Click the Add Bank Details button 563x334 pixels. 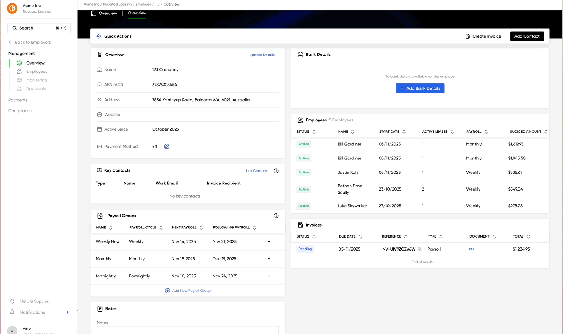coord(420,88)
